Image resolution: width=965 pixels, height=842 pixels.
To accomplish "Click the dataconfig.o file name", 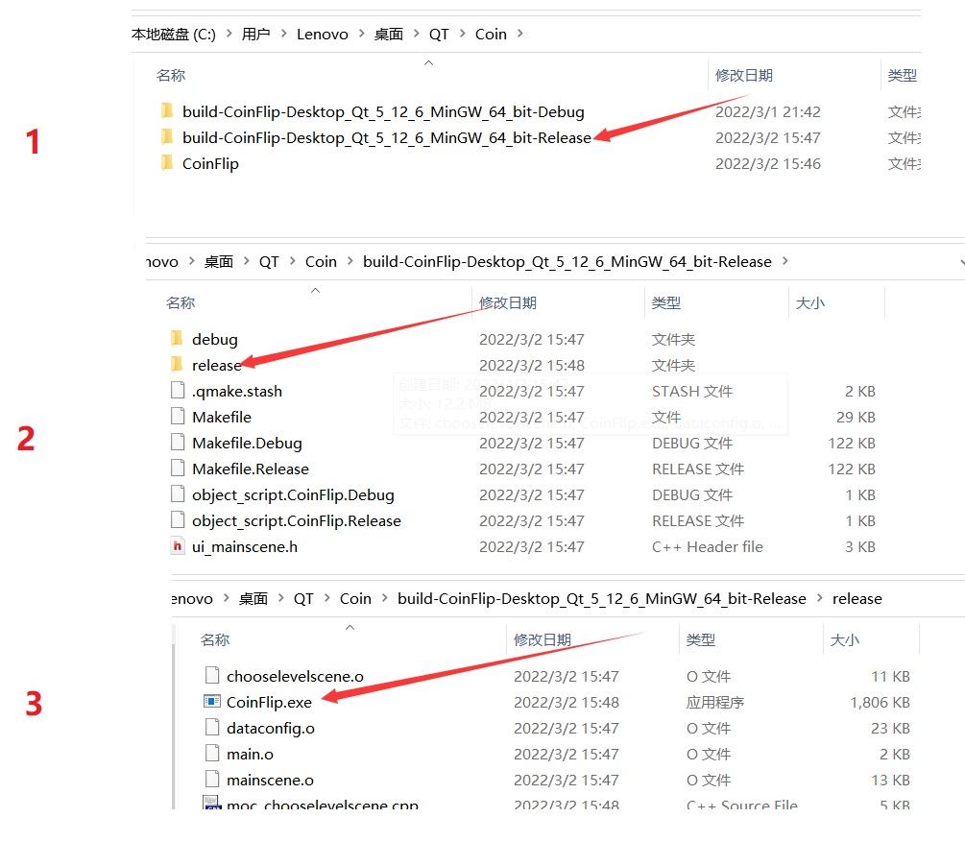I will click(271, 728).
